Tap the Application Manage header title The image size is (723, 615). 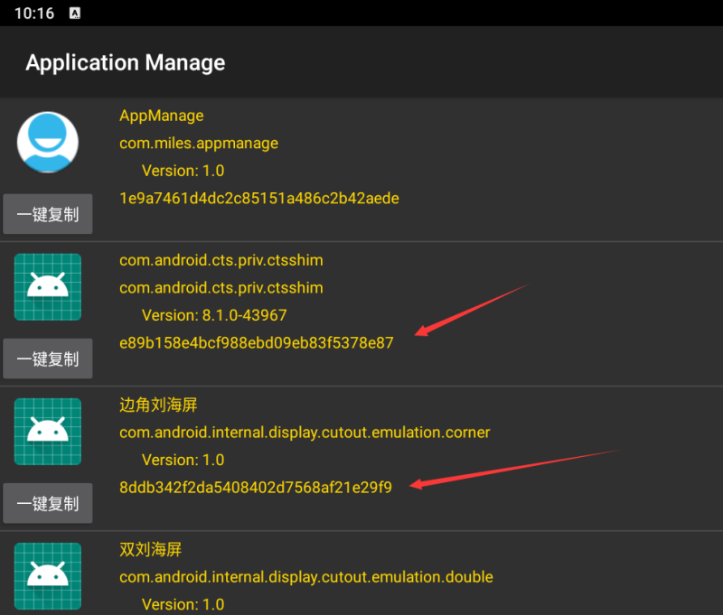tap(126, 62)
